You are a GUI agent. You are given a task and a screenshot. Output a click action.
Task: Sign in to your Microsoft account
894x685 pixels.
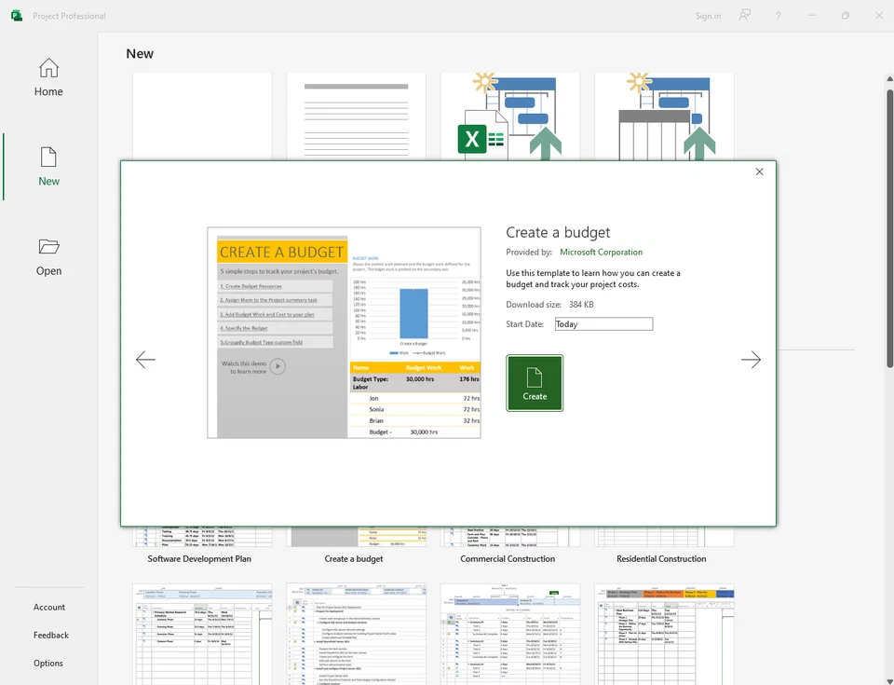click(x=708, y=16)
